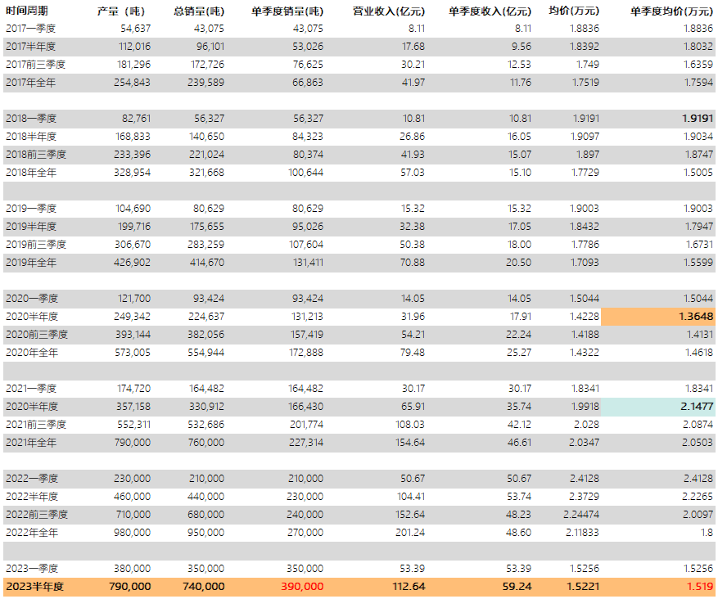Click revenue value 154.64
718x599 pixels.
(410, 443)
